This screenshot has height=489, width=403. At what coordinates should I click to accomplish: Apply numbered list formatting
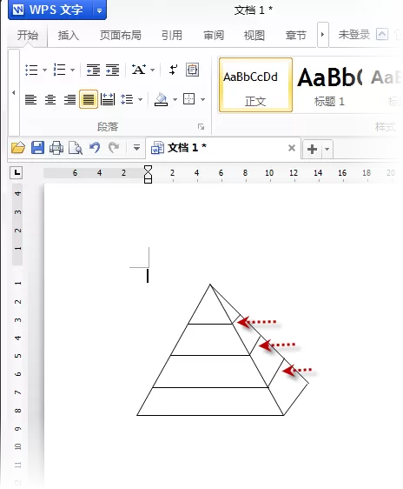(59, 70)
